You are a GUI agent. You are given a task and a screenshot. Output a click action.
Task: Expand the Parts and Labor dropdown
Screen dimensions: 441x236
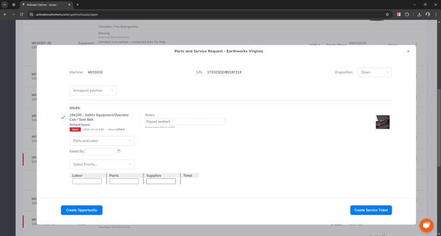[102, 141]
